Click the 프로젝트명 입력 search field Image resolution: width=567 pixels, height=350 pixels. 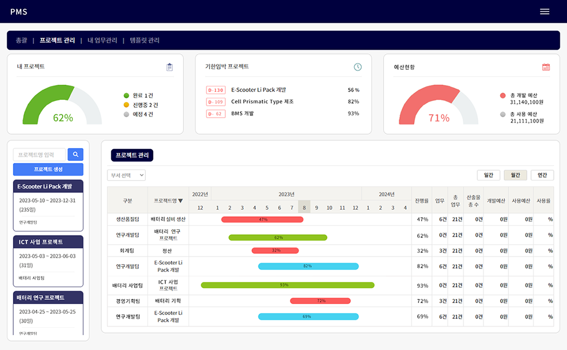(39, 154)
